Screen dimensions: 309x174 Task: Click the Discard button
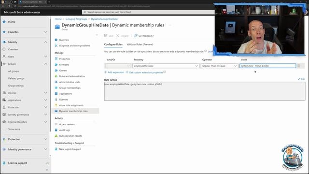pyautogui.click(x=122, y=36)
